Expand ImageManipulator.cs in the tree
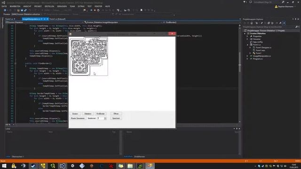 [x=247, y=56]
